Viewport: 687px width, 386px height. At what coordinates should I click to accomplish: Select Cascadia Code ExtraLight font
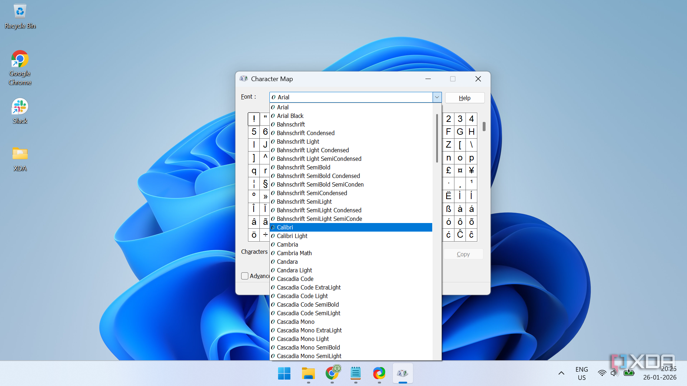351,287
